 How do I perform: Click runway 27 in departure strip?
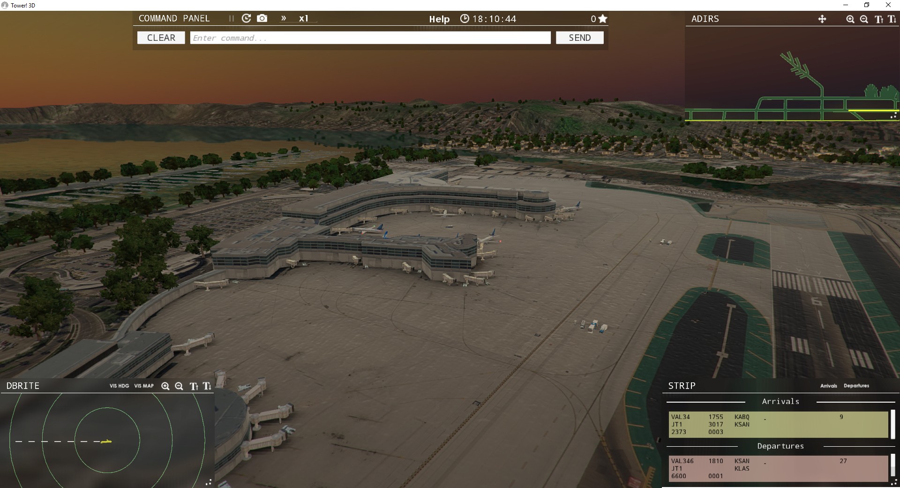pyautogui.click(x=843, y=461)
